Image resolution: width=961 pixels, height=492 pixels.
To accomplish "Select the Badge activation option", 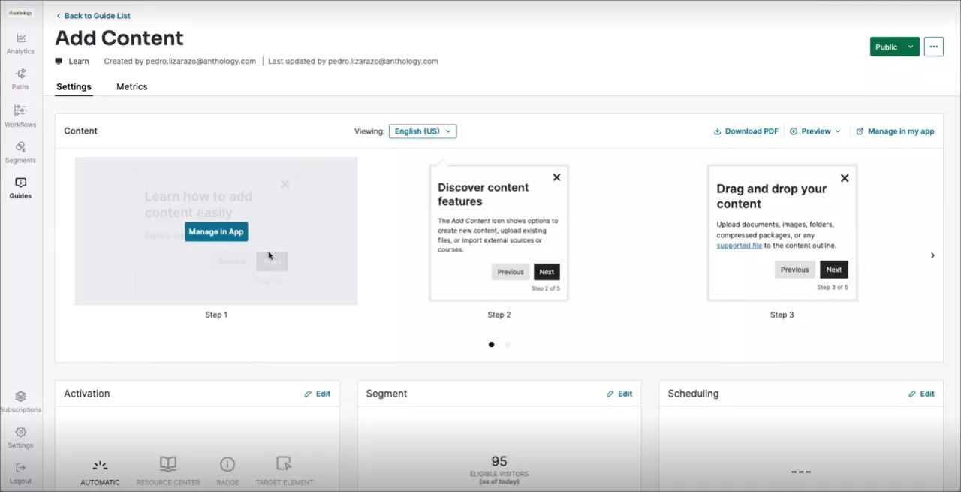I will (227, 470).
